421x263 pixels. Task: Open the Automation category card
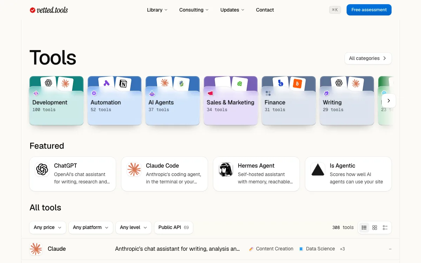point(114,101)
